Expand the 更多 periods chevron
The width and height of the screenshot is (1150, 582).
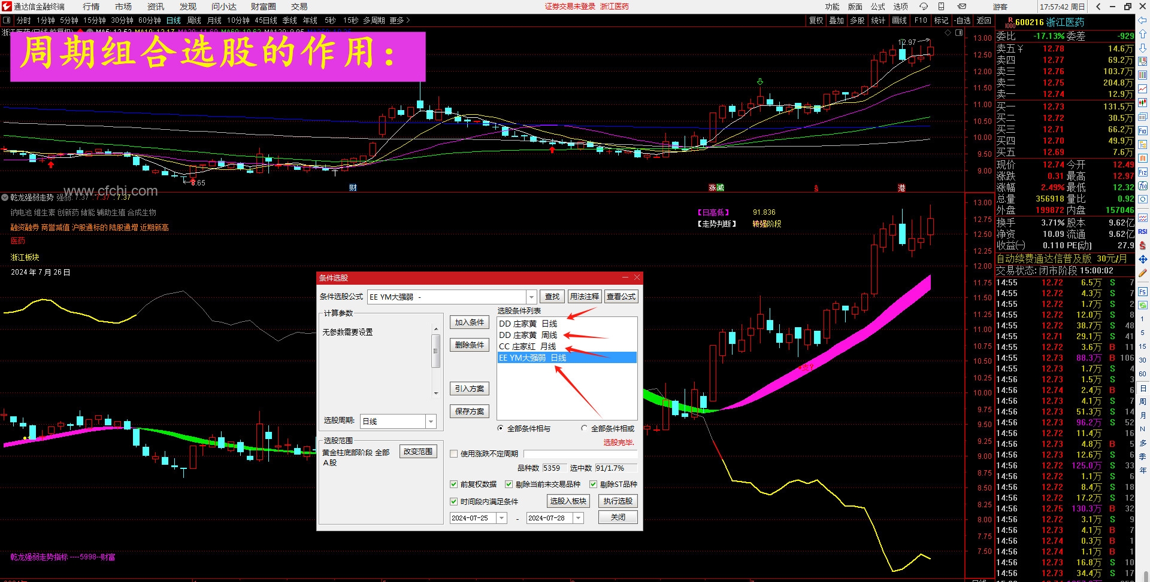pos(408,20)
